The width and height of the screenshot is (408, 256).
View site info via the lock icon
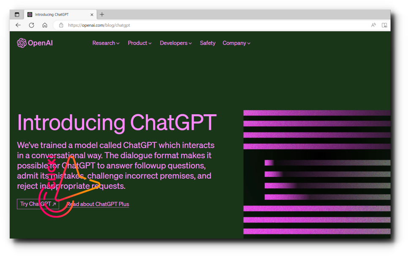(61, 25)
